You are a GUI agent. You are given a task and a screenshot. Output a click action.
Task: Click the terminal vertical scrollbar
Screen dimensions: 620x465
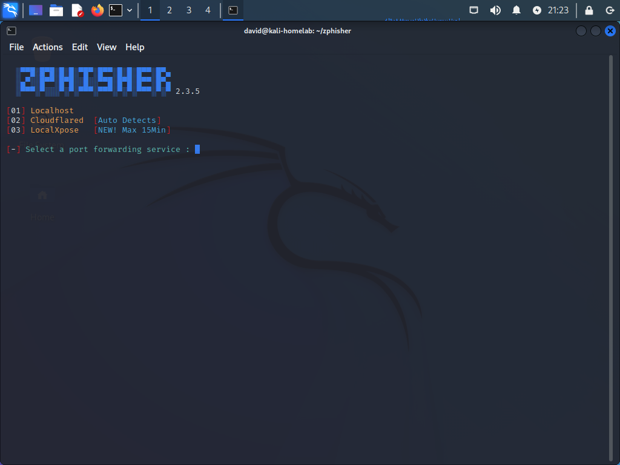point(611,258)
